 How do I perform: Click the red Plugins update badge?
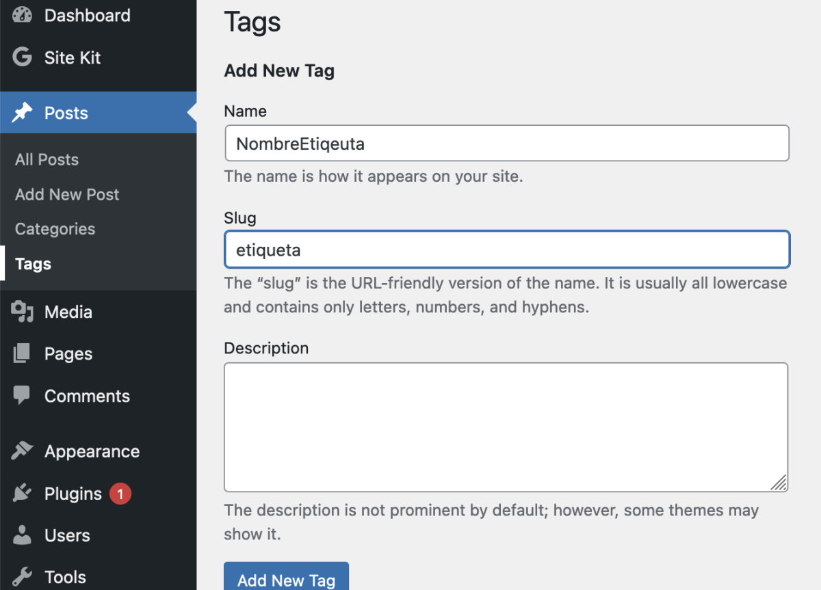[120, 494]
